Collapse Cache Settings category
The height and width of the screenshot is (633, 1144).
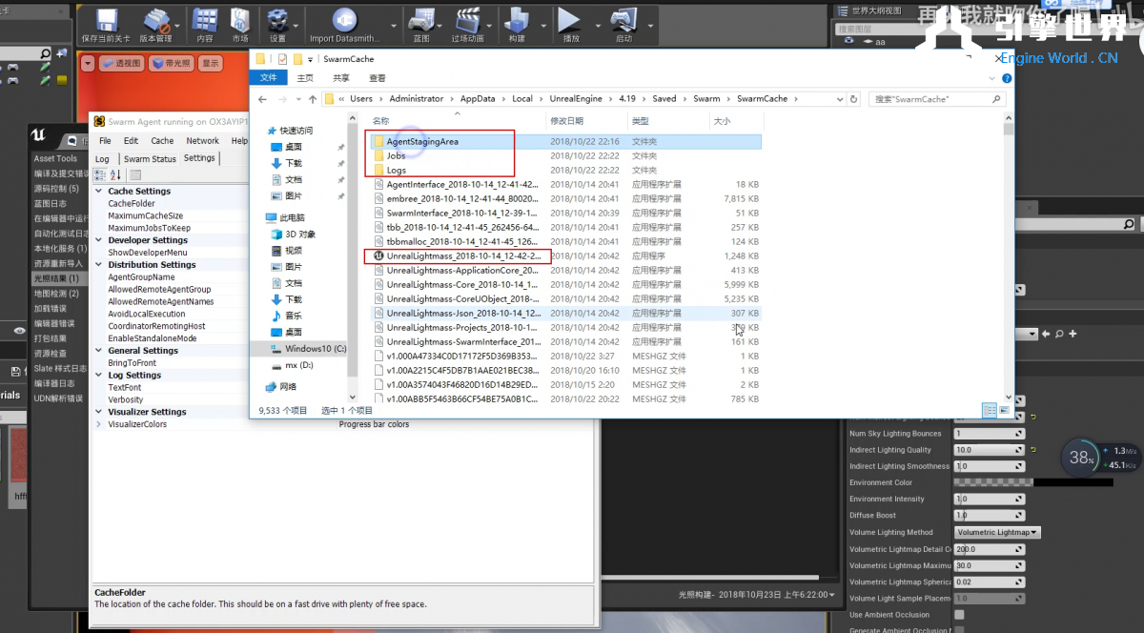tap(98, 192)
